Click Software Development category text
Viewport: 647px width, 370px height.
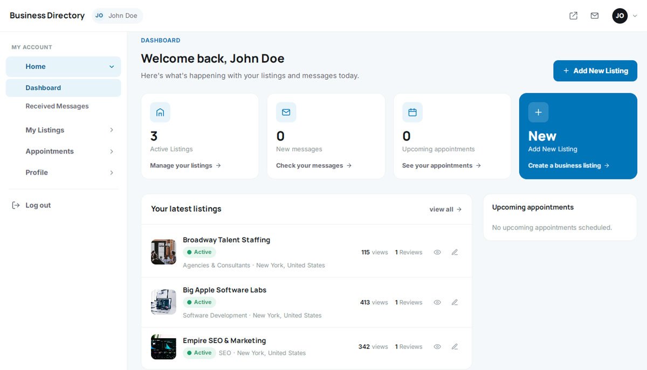215,316
